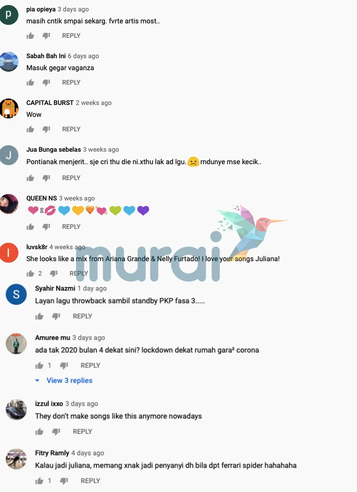
Task: Thumbs down izzul ixxo's comment
Action: tap(56, 432)
